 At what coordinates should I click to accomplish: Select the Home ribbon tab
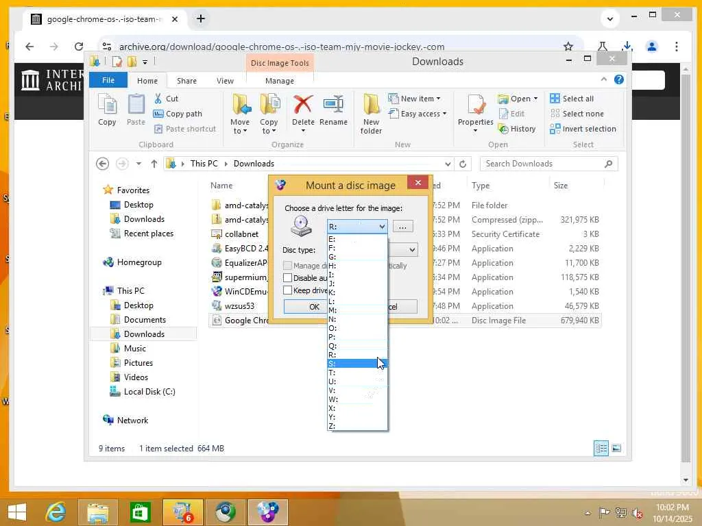point(147,81)
